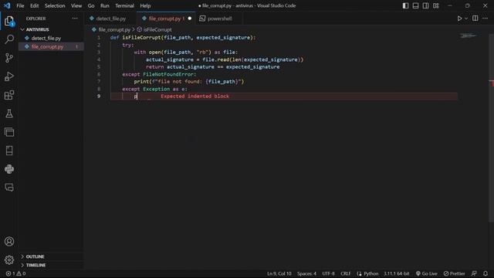Change indentation via Spaces: 4
The height and width of the screenshot is (278, 494).
[306, 273]
